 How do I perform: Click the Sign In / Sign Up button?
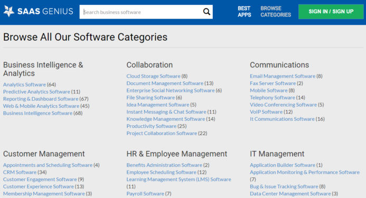coord(331,12)
